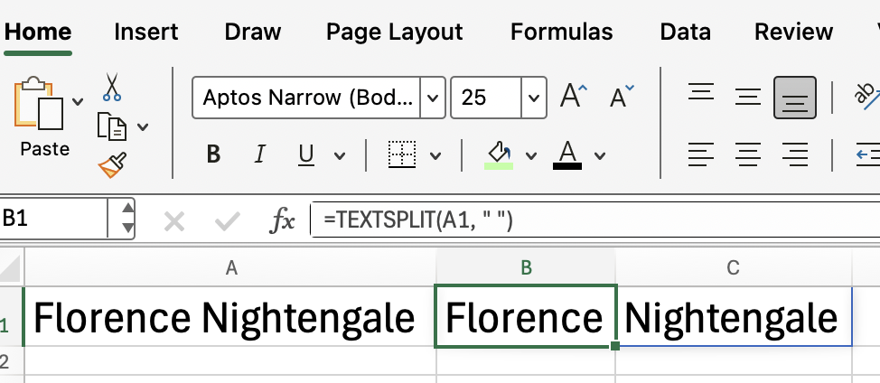
Task: Apply the black font color button
Action: (x=567, y=154)
